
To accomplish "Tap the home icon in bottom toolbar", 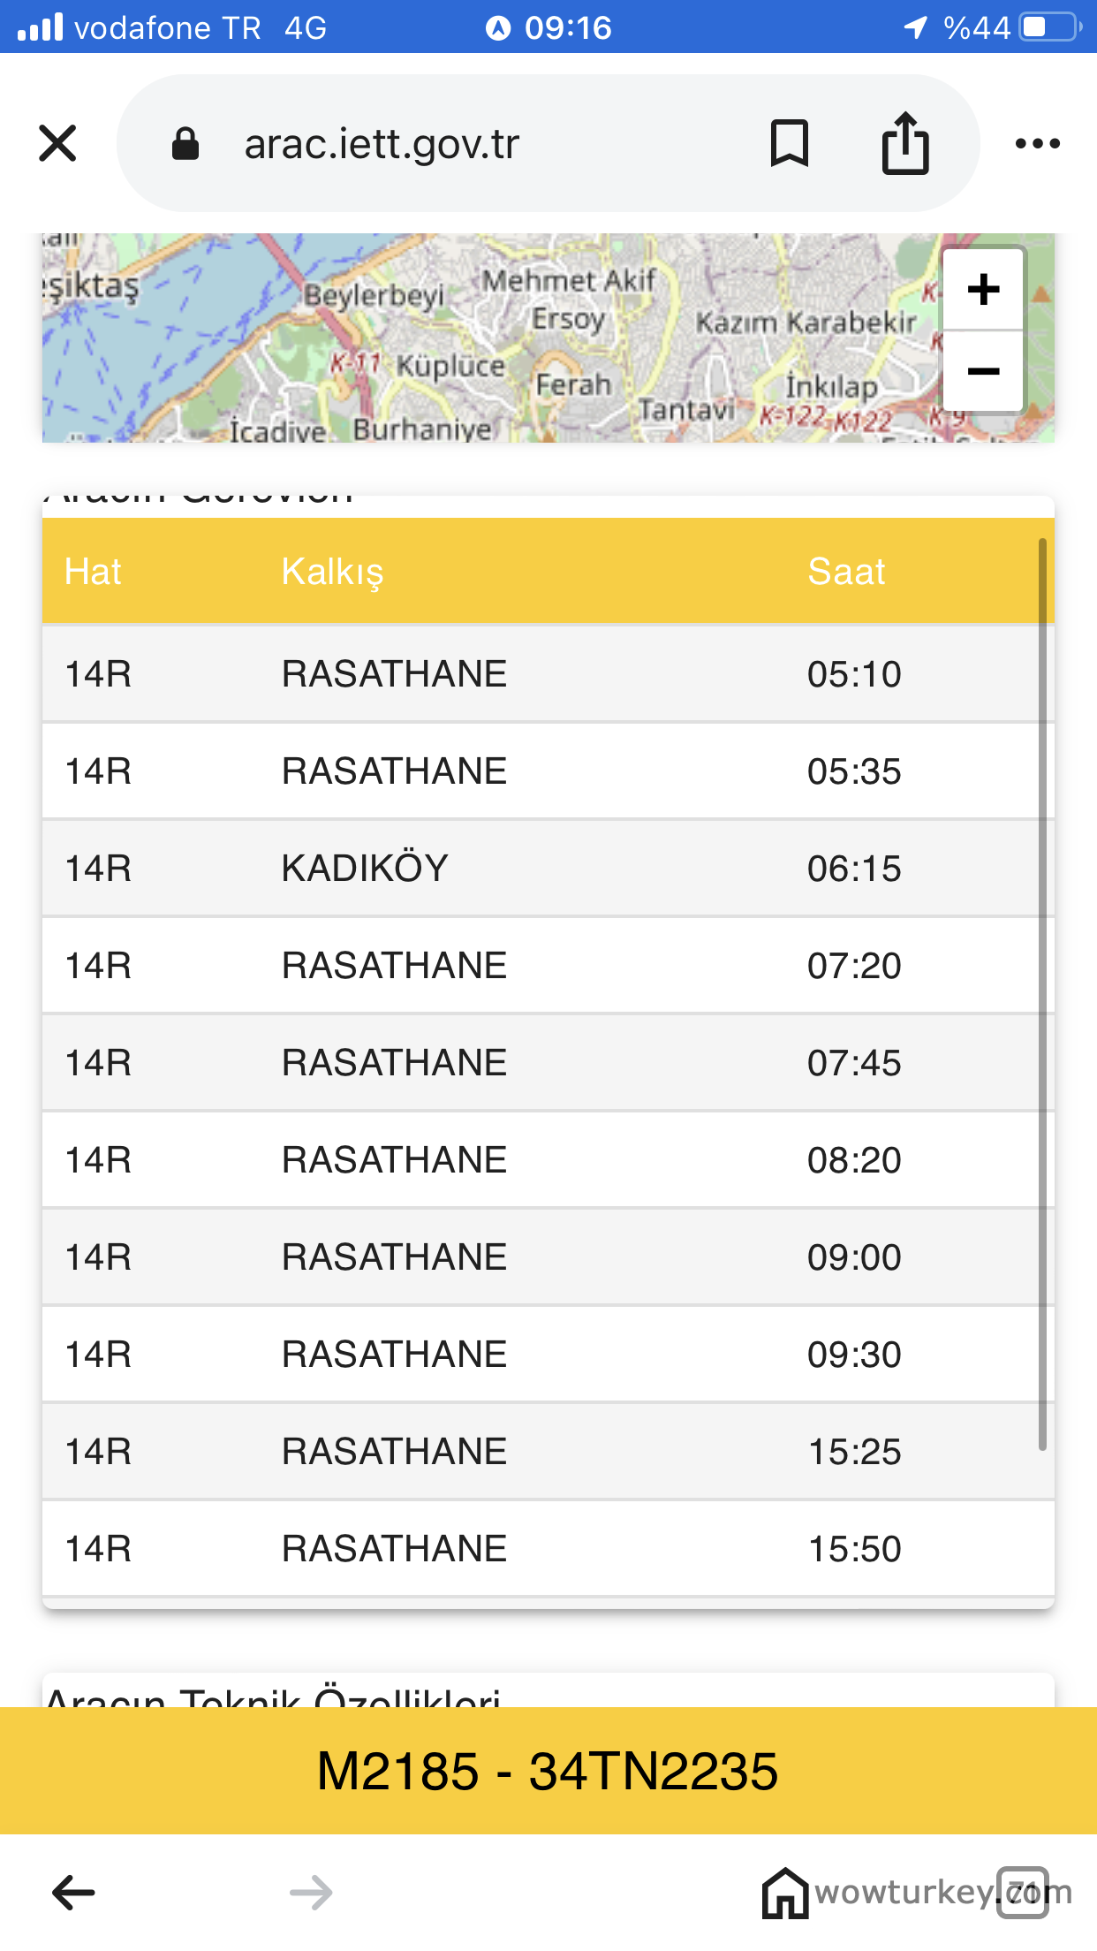I will pos(785,1893).
